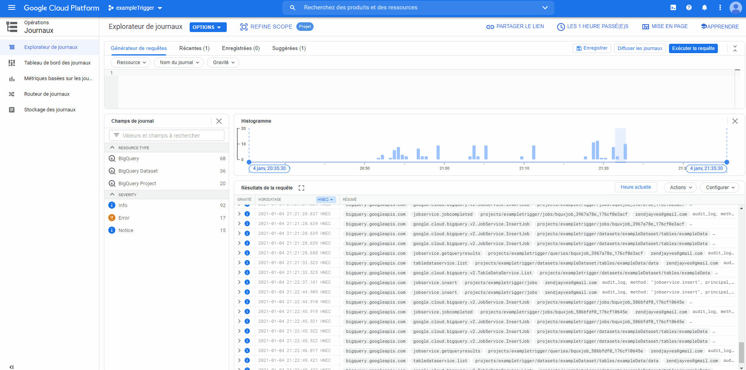This screenshot has width=746, height=370.
Task: Open the time range selector LES 1 HEURE PASSÉ(E)S
Action: tap(593, 27)
